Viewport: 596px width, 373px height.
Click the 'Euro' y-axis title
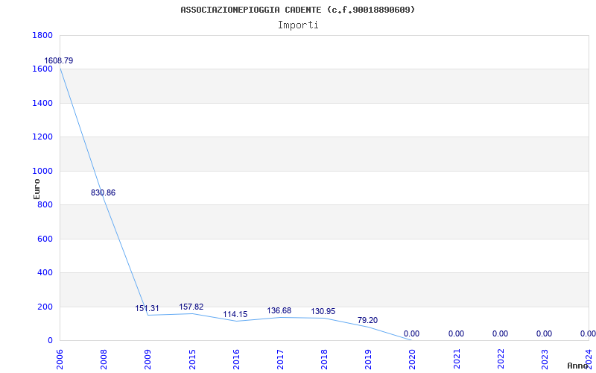click(x=37, y=189)
